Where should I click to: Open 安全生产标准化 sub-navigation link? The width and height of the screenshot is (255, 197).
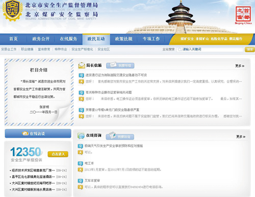[x=82, y=50]
